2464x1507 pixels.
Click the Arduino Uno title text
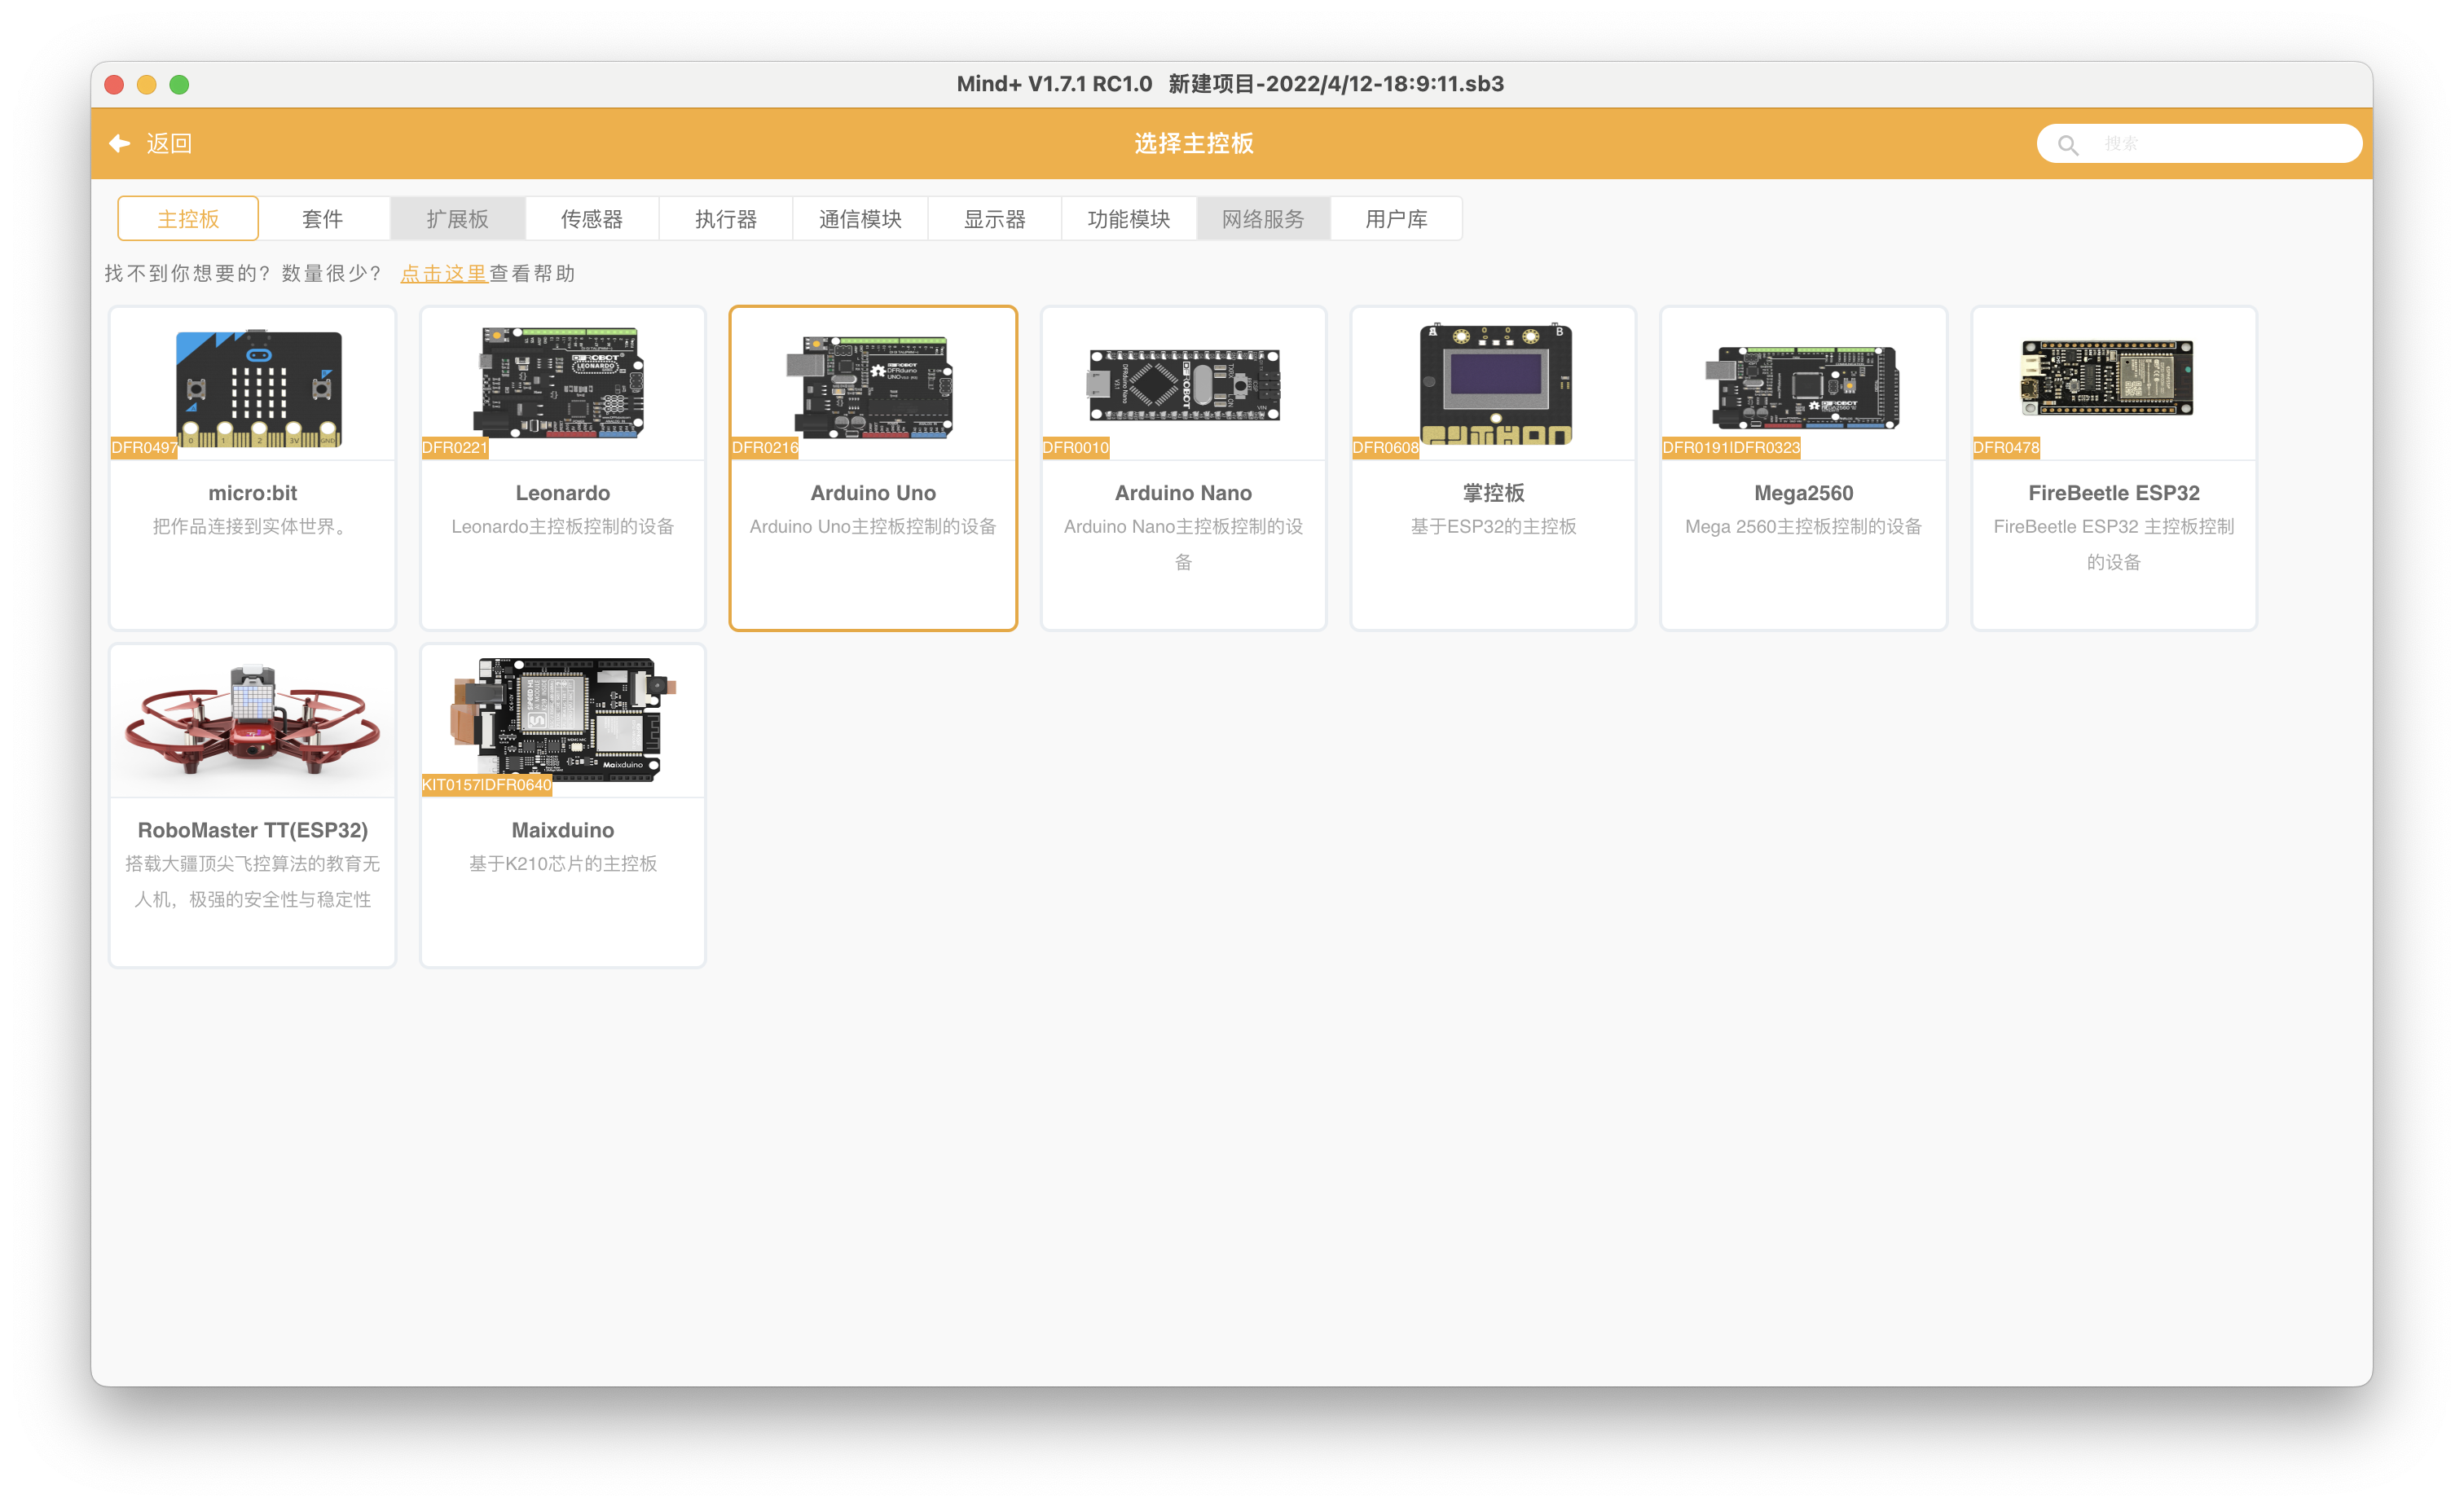pos(873,493)
